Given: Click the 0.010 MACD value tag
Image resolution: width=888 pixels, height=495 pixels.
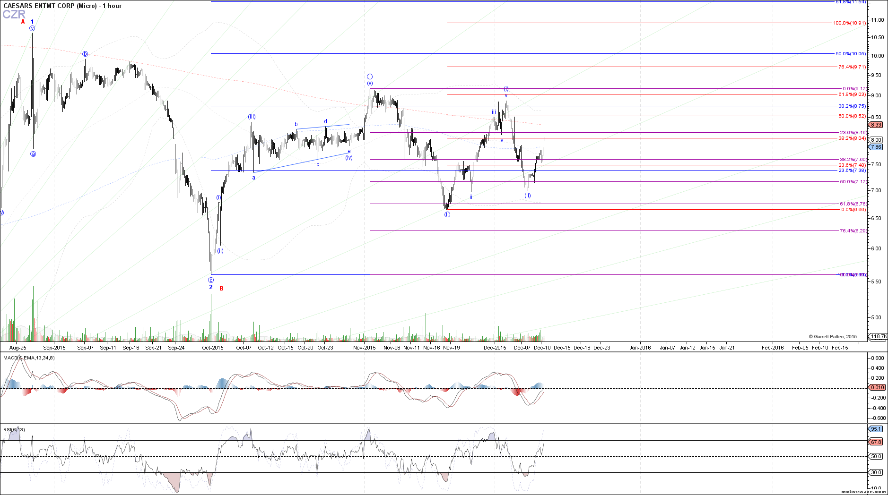Looking at the screenshot, I should [877, 387].
